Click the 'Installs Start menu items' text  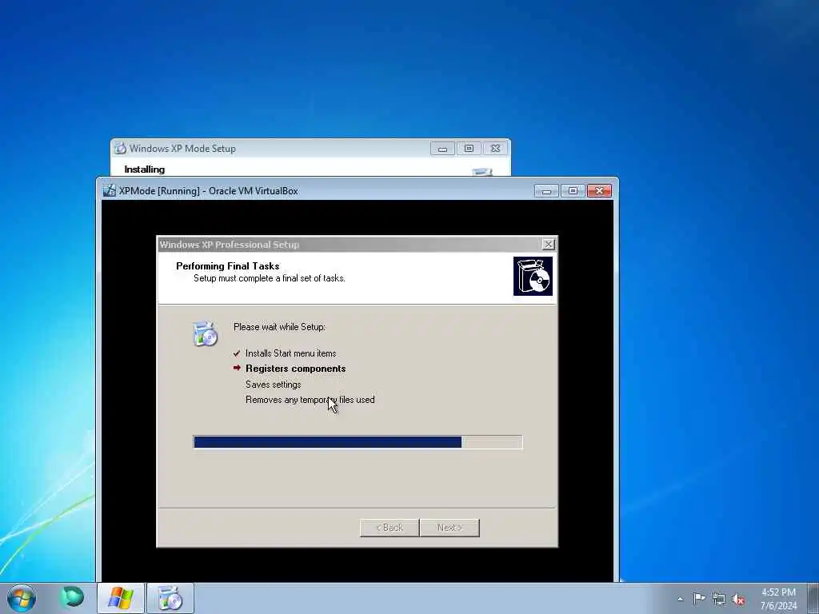291,353
